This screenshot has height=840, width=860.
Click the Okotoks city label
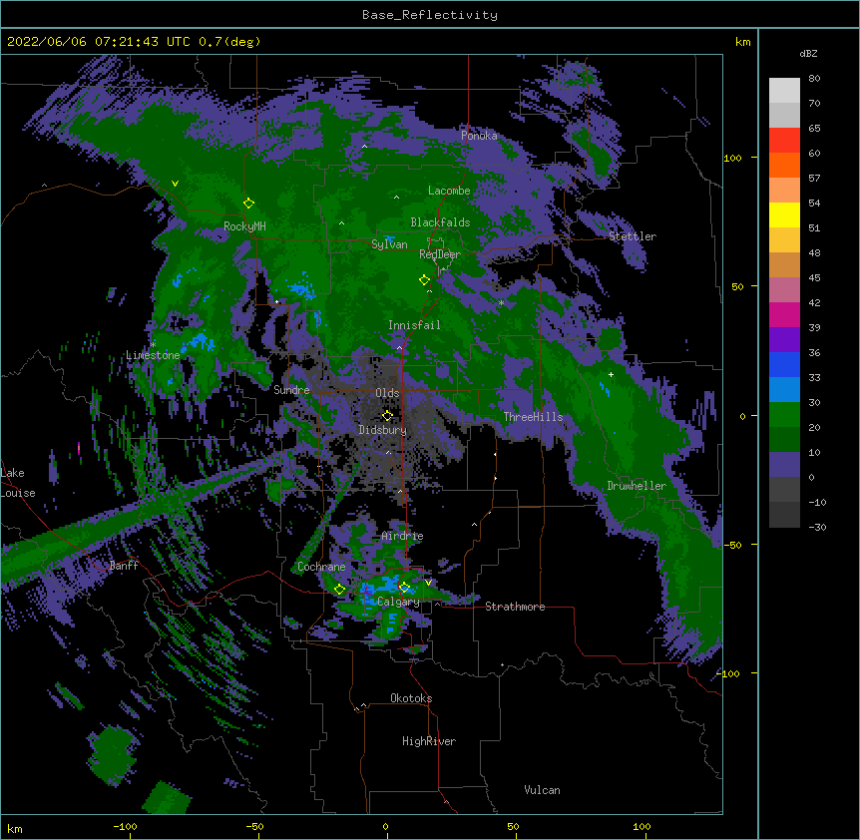point(411,698)
